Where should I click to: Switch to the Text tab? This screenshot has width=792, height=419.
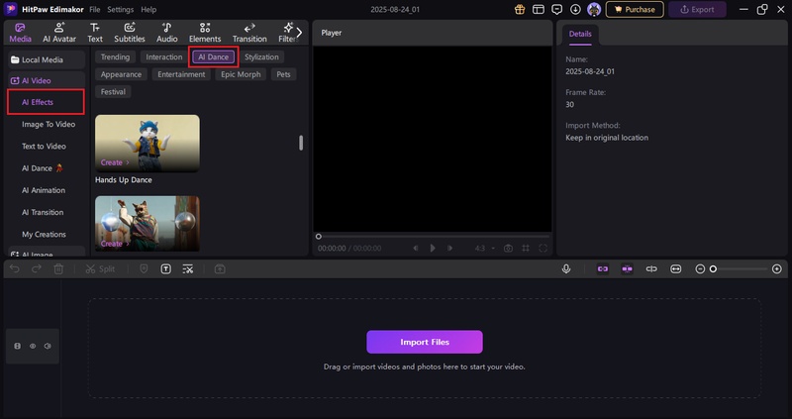click(94, 33)
